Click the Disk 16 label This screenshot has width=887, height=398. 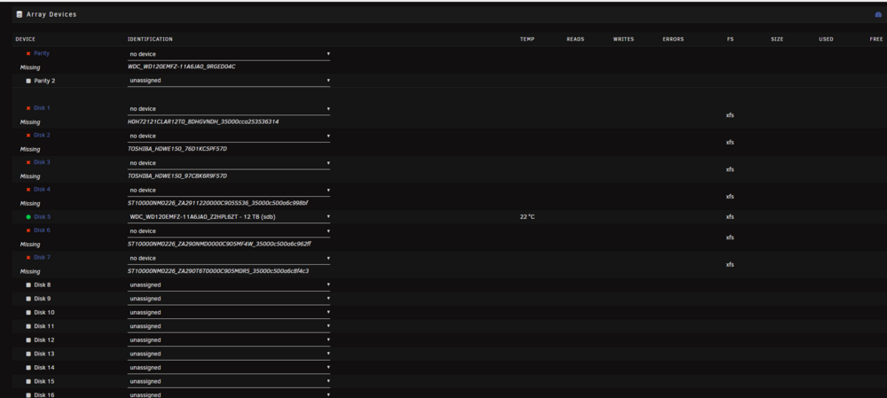(44, 394)
